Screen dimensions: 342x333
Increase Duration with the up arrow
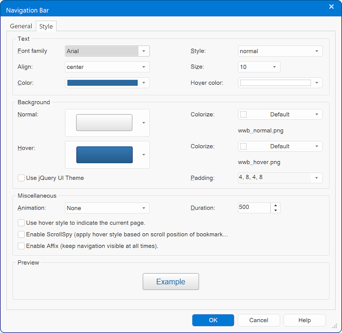[275, 206]
